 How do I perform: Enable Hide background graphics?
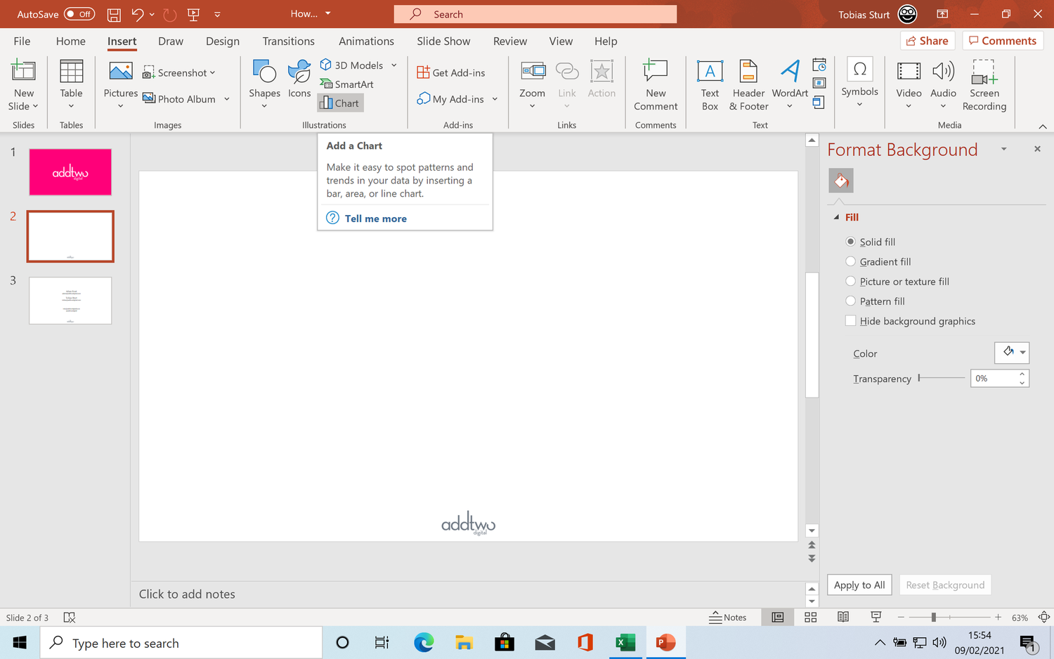click(851, 320)
